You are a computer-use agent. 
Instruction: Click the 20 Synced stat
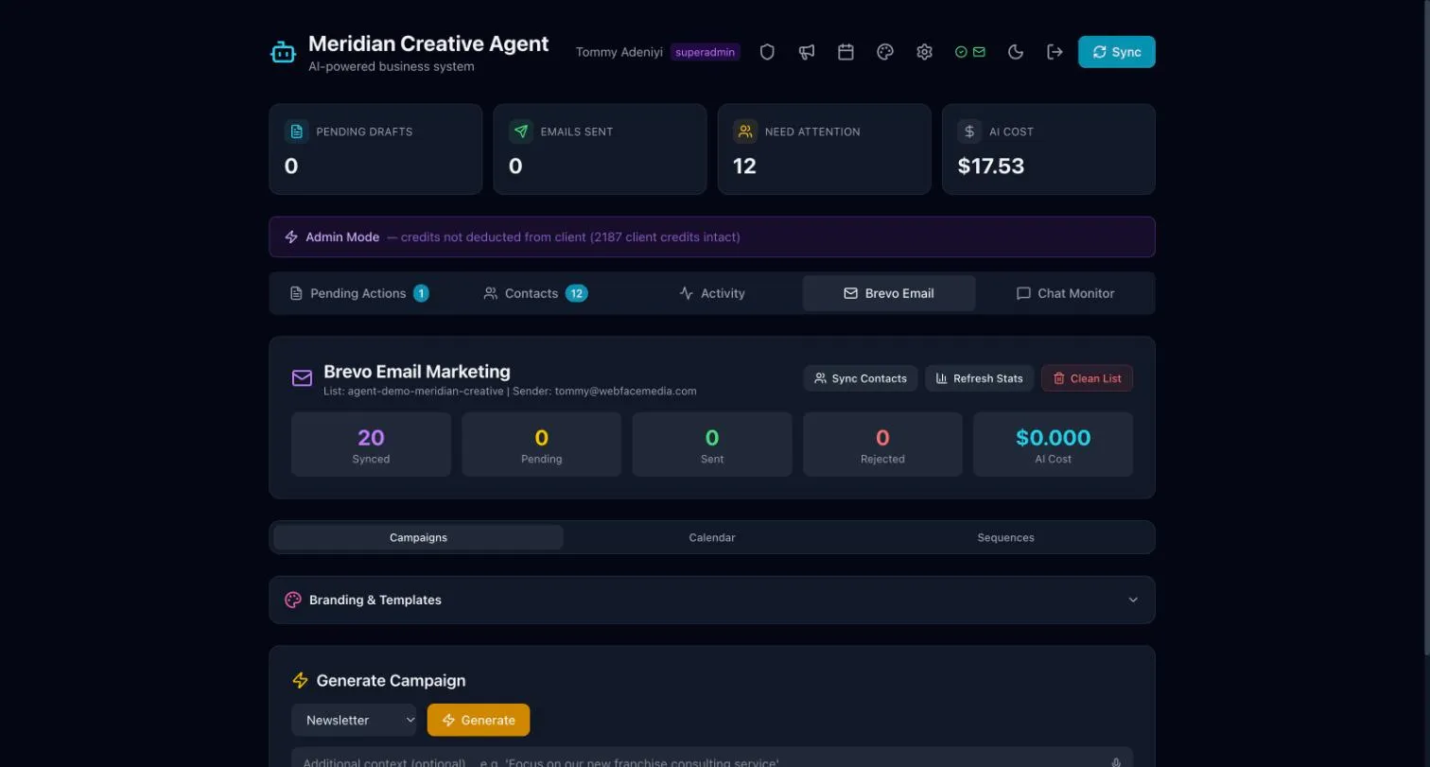pyautogui.click(x=371, y=445)
